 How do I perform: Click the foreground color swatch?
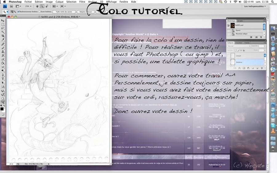click(2, 109)
